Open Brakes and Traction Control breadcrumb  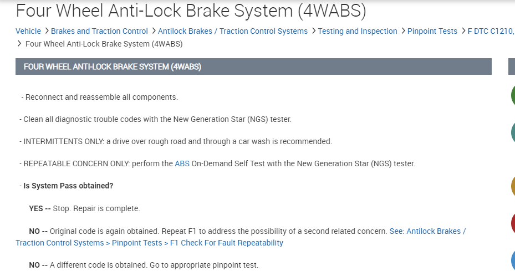pos(99,31)
